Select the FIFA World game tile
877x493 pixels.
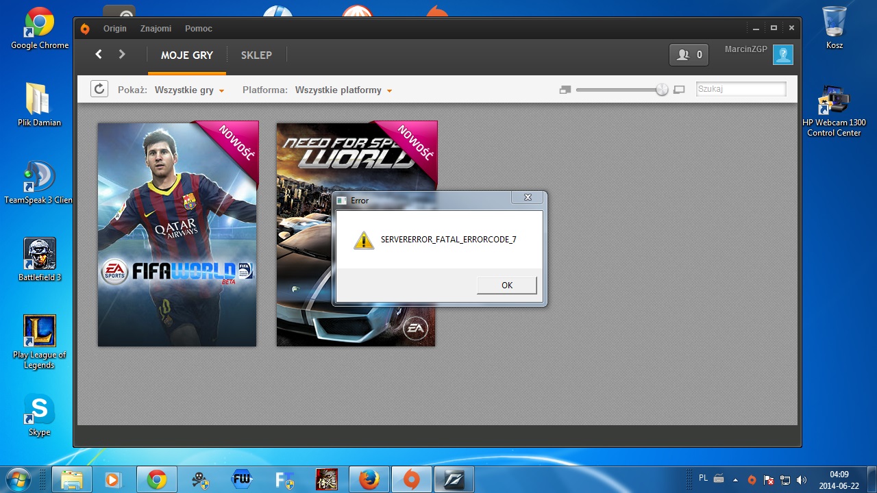pos(177,234)
